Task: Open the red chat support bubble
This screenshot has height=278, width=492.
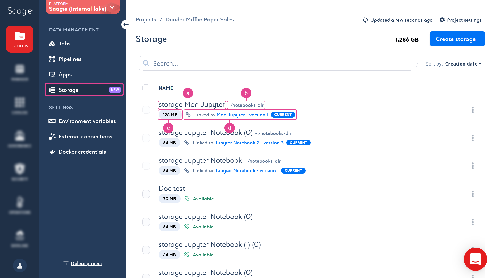Action: tap(475, 259)
